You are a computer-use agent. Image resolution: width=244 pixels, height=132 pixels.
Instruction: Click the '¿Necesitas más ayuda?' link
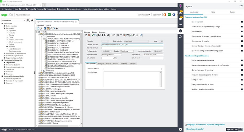point(194,129)
